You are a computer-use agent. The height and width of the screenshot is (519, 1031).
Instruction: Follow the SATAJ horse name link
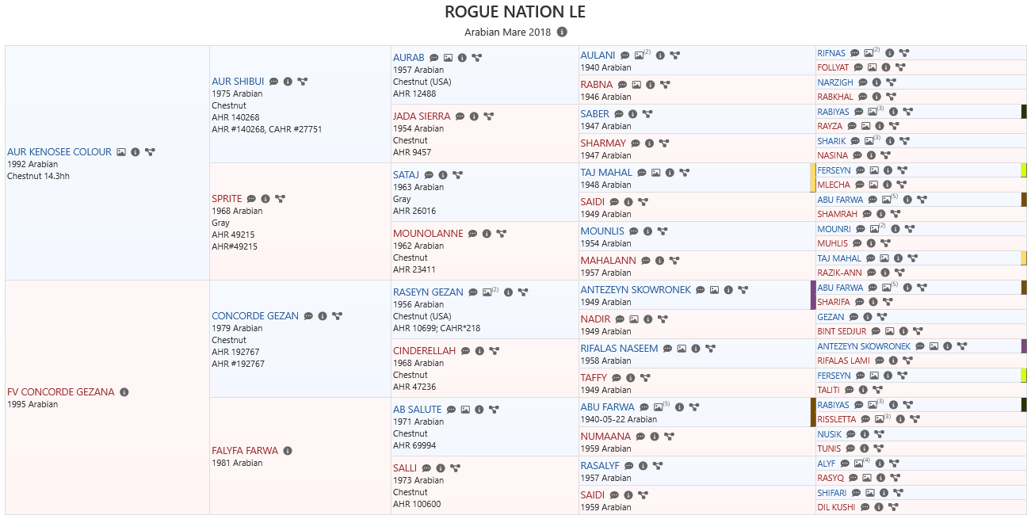[407, 175]
